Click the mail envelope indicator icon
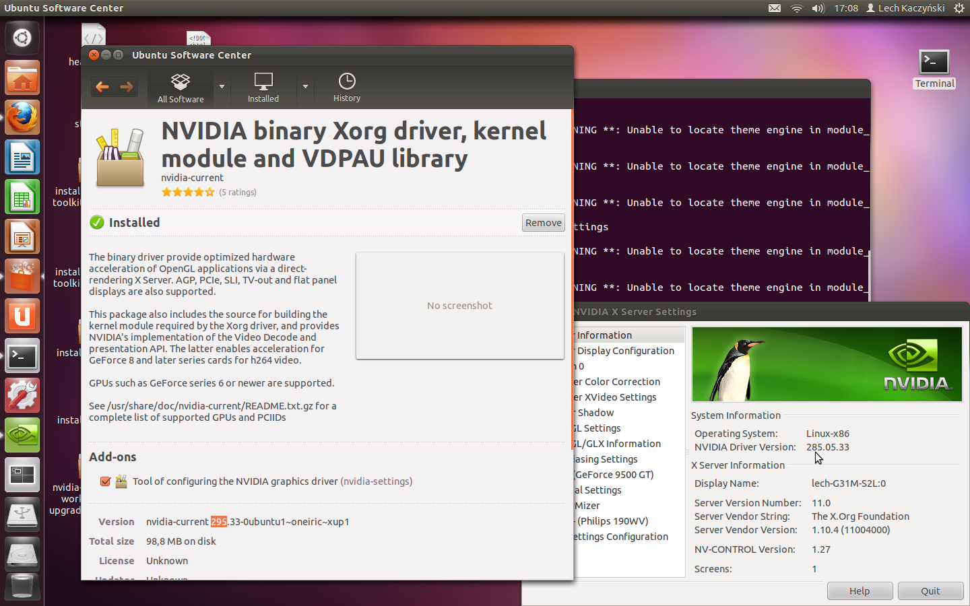 (x=775, y=8)
